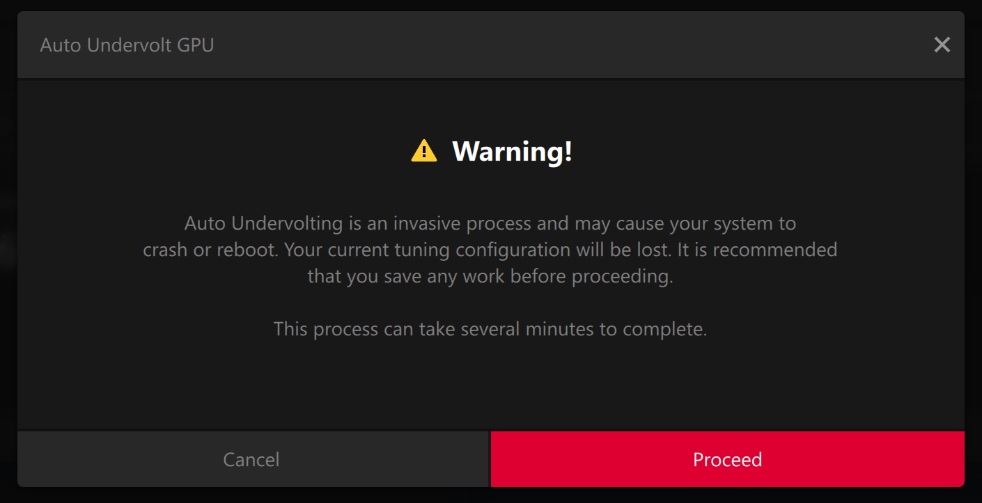This screenshot has height=503, width=982.
Task: Confirm undervolting with the red Proceed button
Action: 727,459
